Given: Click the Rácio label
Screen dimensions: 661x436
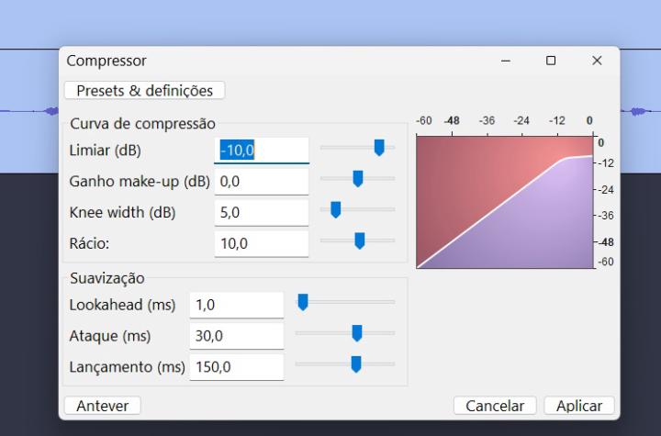Looking at the screenshot, I should (x=89, y=243).
